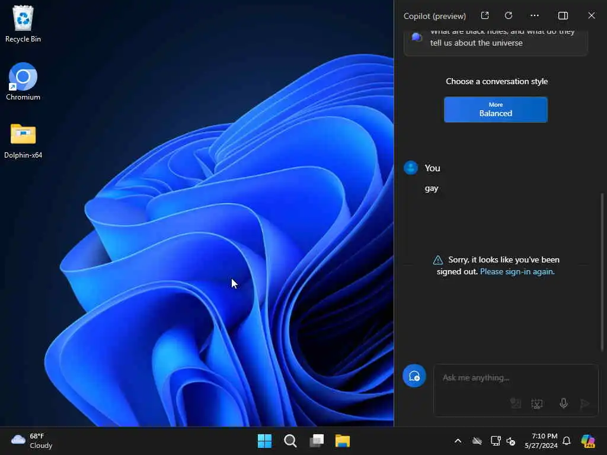This screenshot has height=455, width=607.
Task: Start a new topic in Copilot
Action: [414, 376]
